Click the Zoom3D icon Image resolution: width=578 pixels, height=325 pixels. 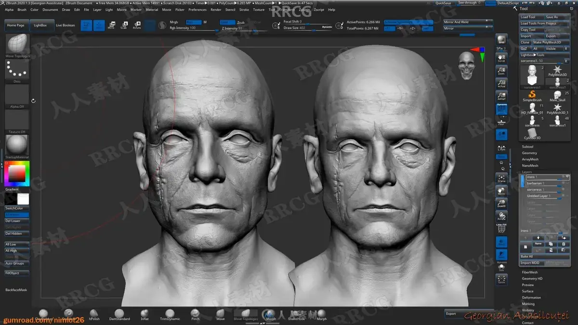[x=501, y=203]
